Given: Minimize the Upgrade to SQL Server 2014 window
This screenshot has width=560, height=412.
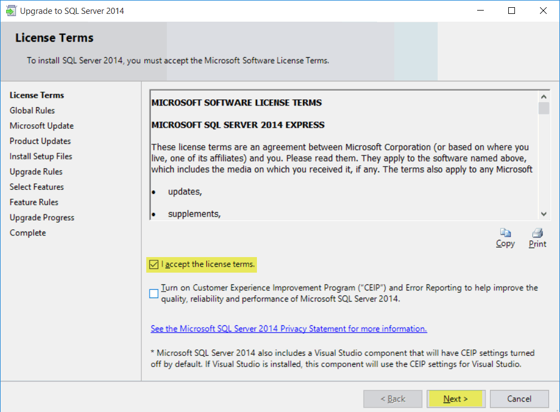Looking at the screenshot, I should [480, 11].
